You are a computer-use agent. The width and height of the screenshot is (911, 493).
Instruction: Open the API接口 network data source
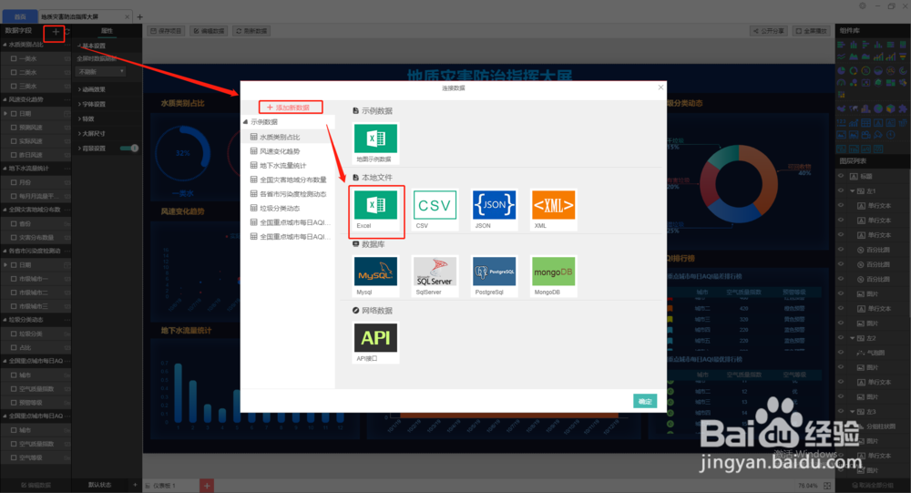(375, 343)
